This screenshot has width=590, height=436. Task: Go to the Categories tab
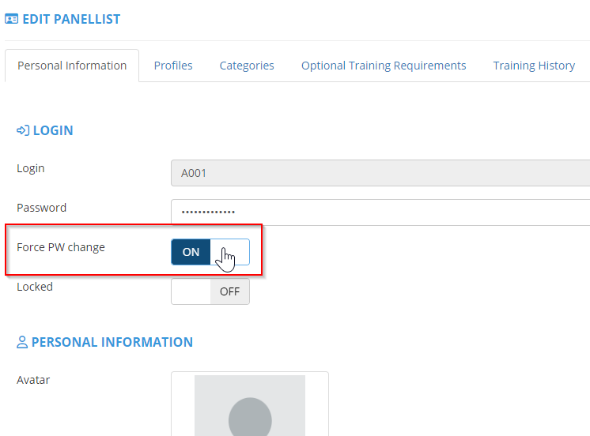tap(247, 66)
